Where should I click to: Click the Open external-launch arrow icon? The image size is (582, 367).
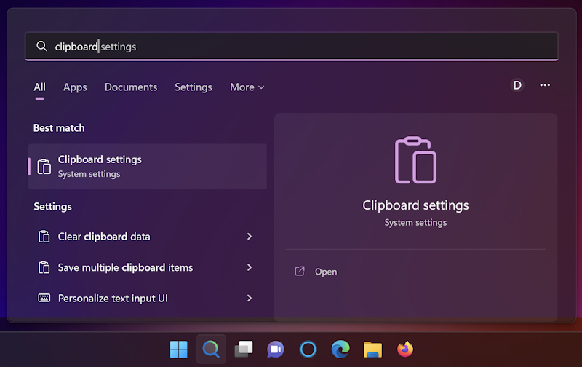300,272
